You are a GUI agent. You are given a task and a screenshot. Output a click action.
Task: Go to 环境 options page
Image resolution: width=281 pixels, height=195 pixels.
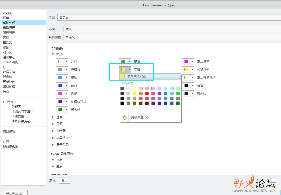tap(6, 18)
